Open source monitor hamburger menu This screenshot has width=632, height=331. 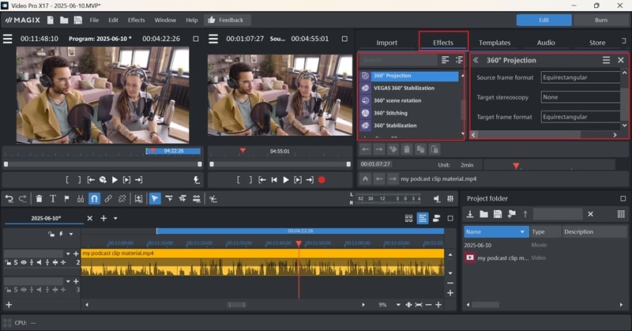(x=213, y=39)
